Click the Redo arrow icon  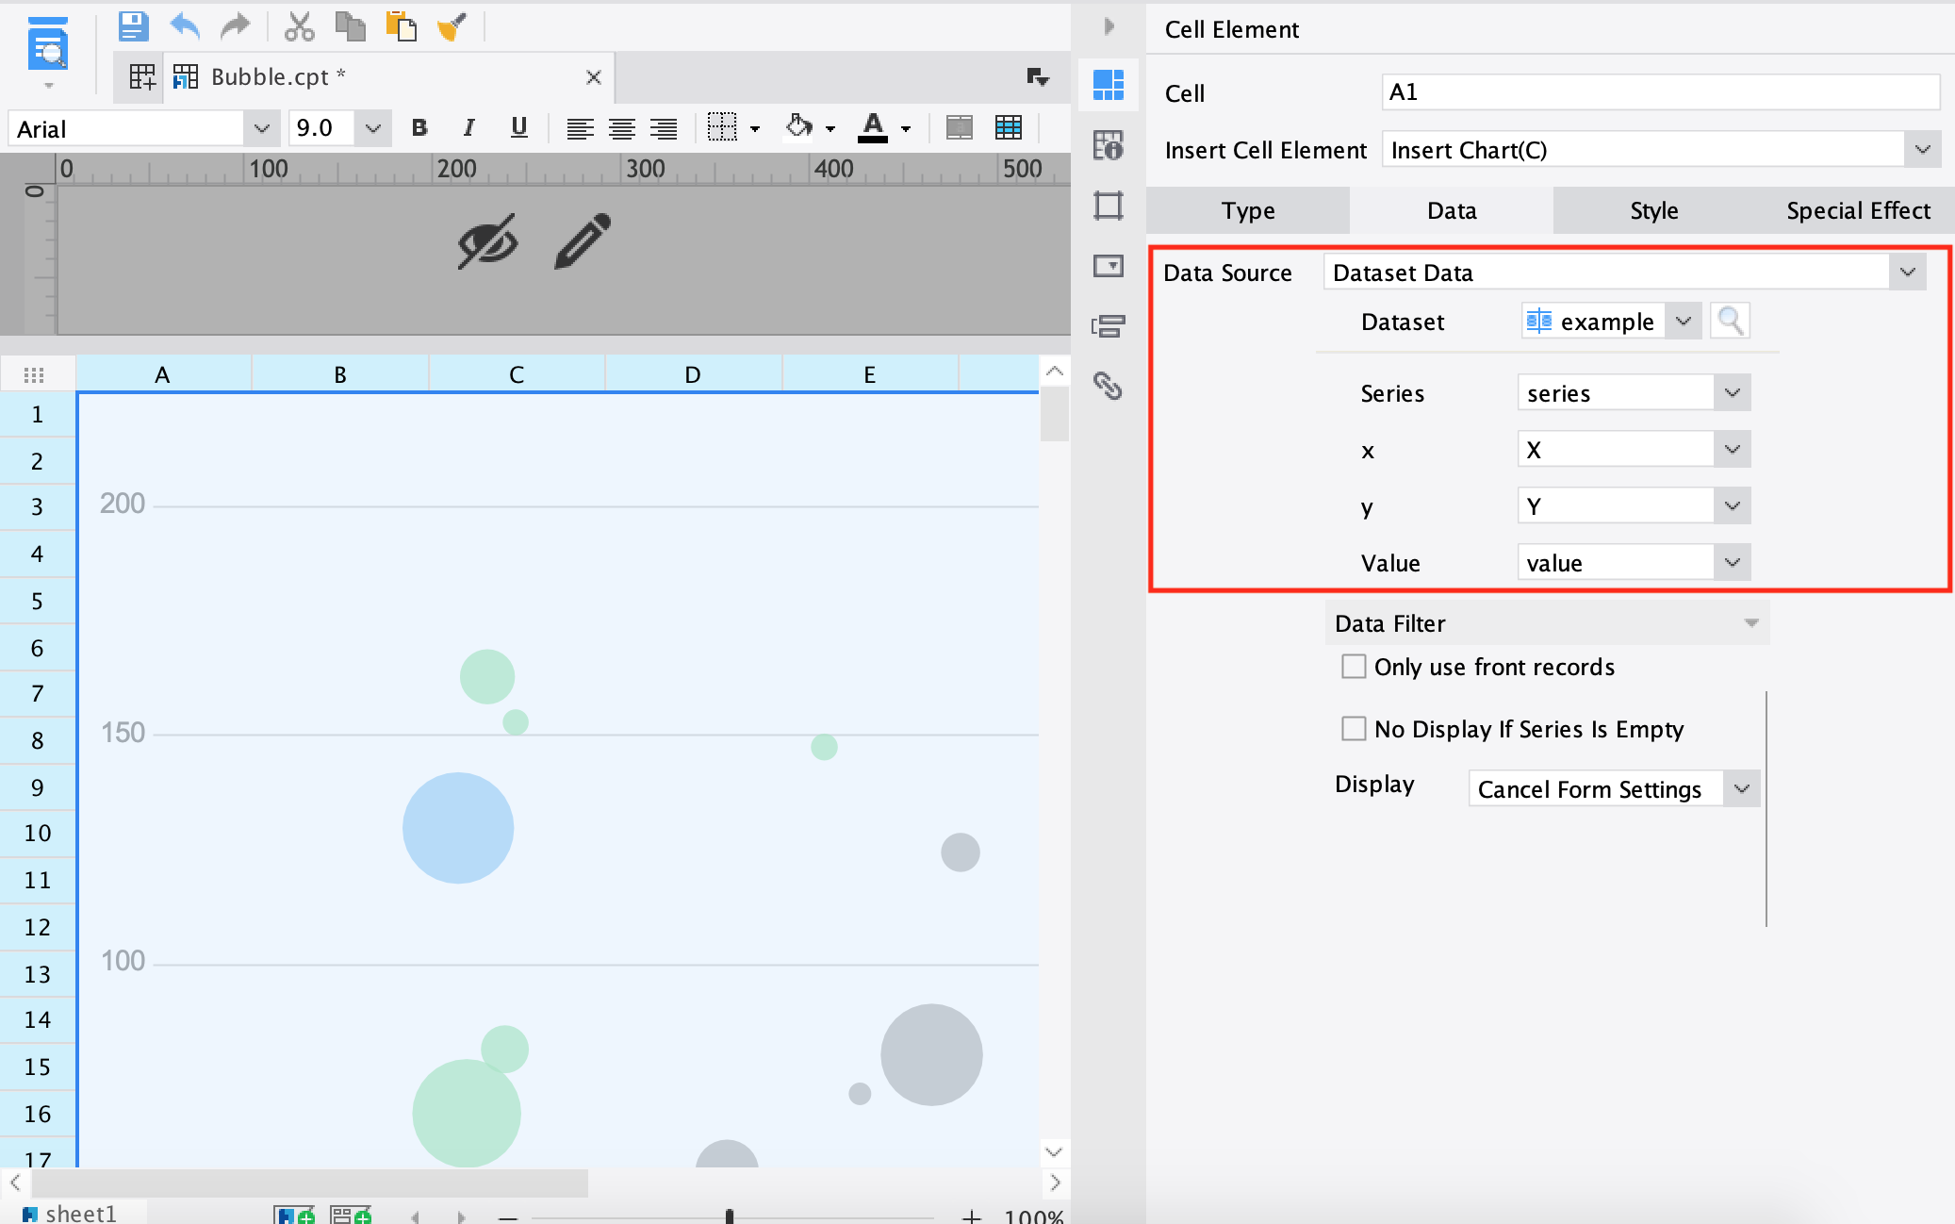click(x=235, y=25)
